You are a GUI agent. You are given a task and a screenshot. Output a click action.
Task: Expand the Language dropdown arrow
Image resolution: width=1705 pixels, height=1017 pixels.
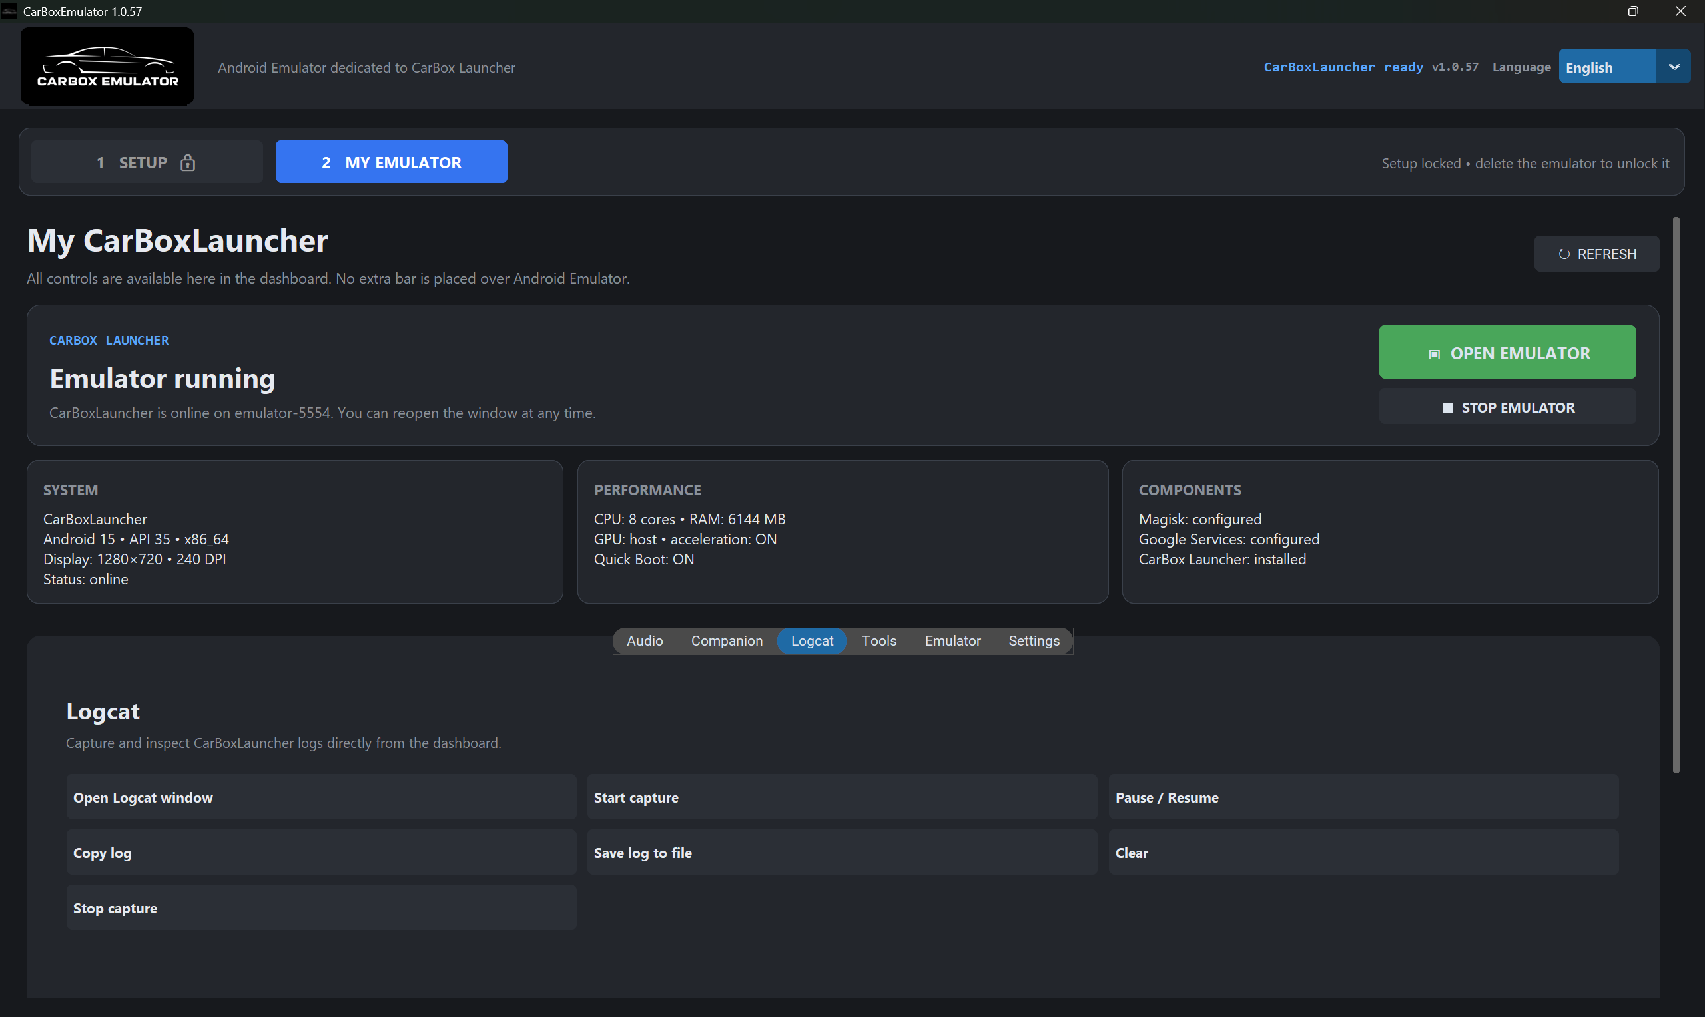pos(1674,67)
